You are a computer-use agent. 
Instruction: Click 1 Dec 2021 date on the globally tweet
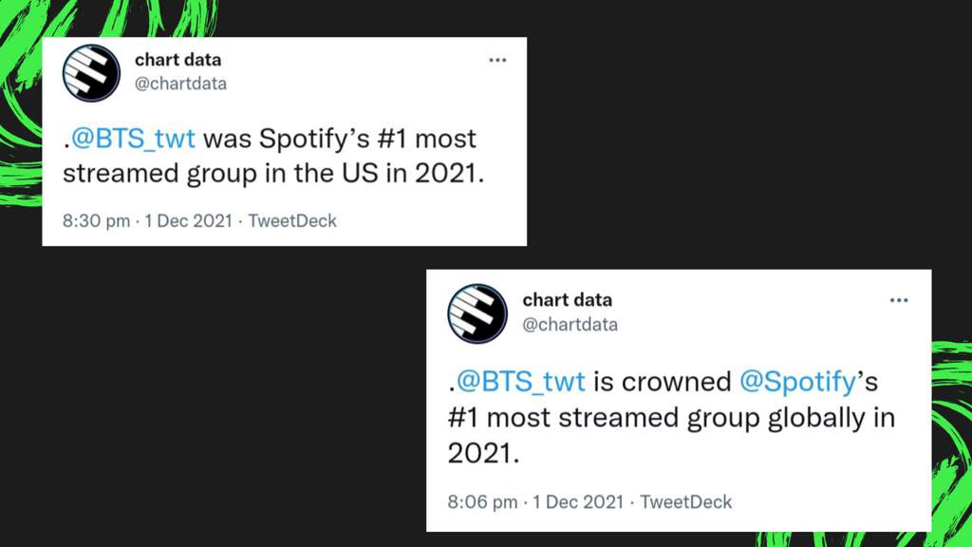(578, 501)
